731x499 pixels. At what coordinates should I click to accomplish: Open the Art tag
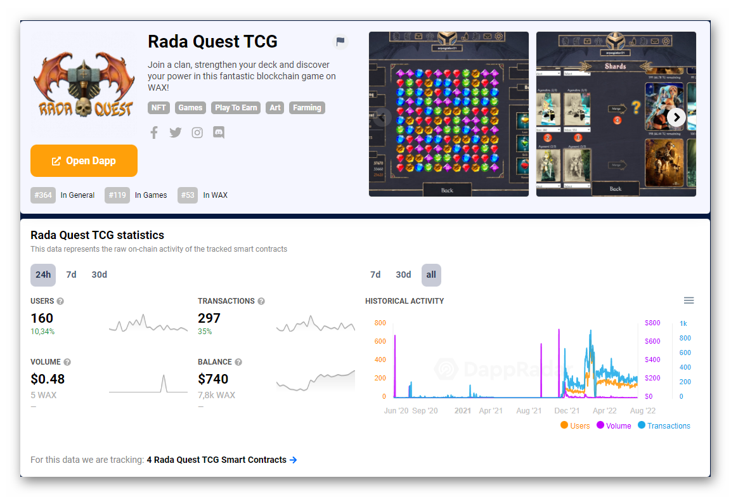point(275,108)
